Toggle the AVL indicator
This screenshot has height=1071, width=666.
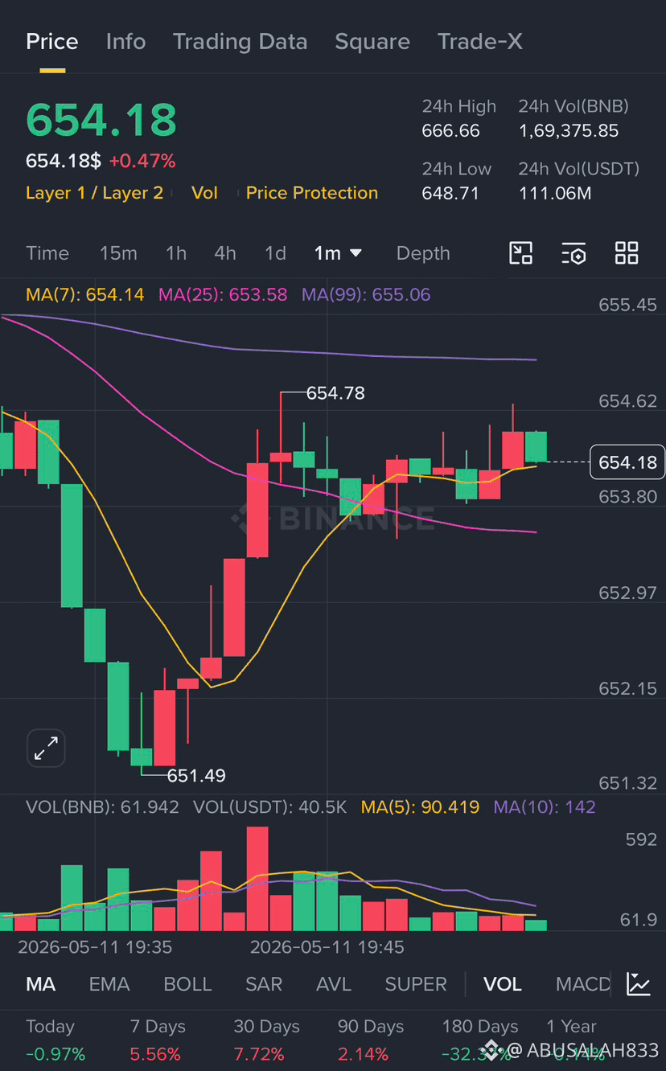[x=334, y=984]
